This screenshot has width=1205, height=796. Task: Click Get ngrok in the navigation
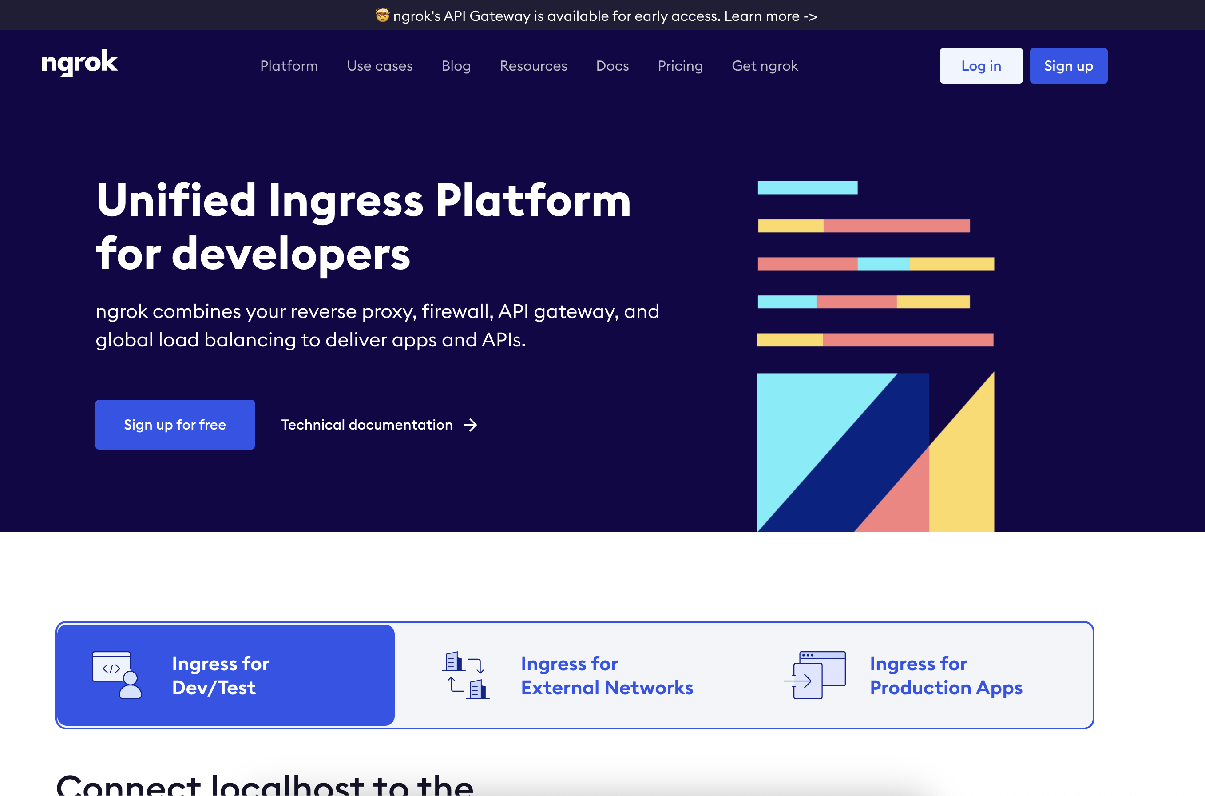coord(765,66)
